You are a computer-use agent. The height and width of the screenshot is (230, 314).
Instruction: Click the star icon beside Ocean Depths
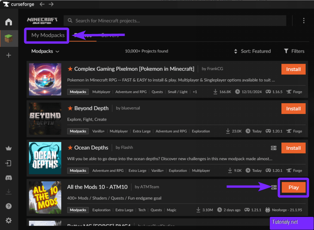pos(70,148)
